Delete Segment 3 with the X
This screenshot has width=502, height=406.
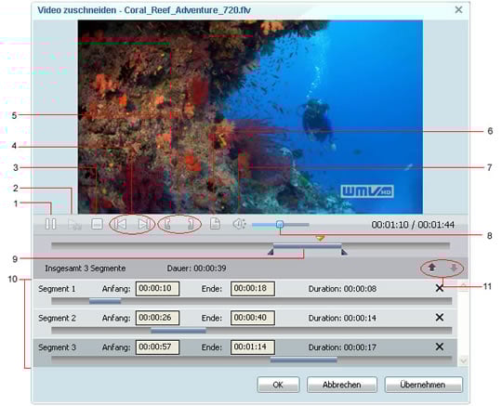440,347
